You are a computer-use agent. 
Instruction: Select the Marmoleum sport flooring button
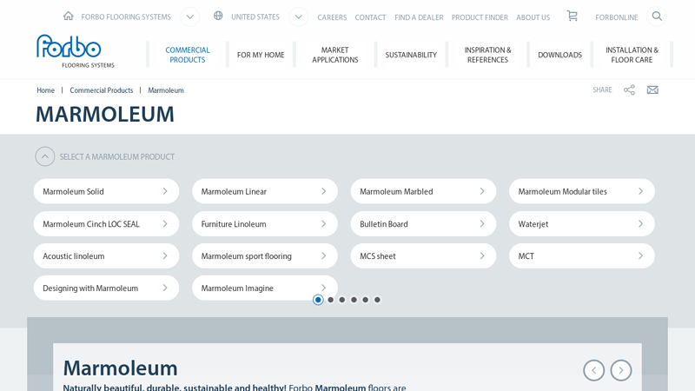click(x=265, y=255)
